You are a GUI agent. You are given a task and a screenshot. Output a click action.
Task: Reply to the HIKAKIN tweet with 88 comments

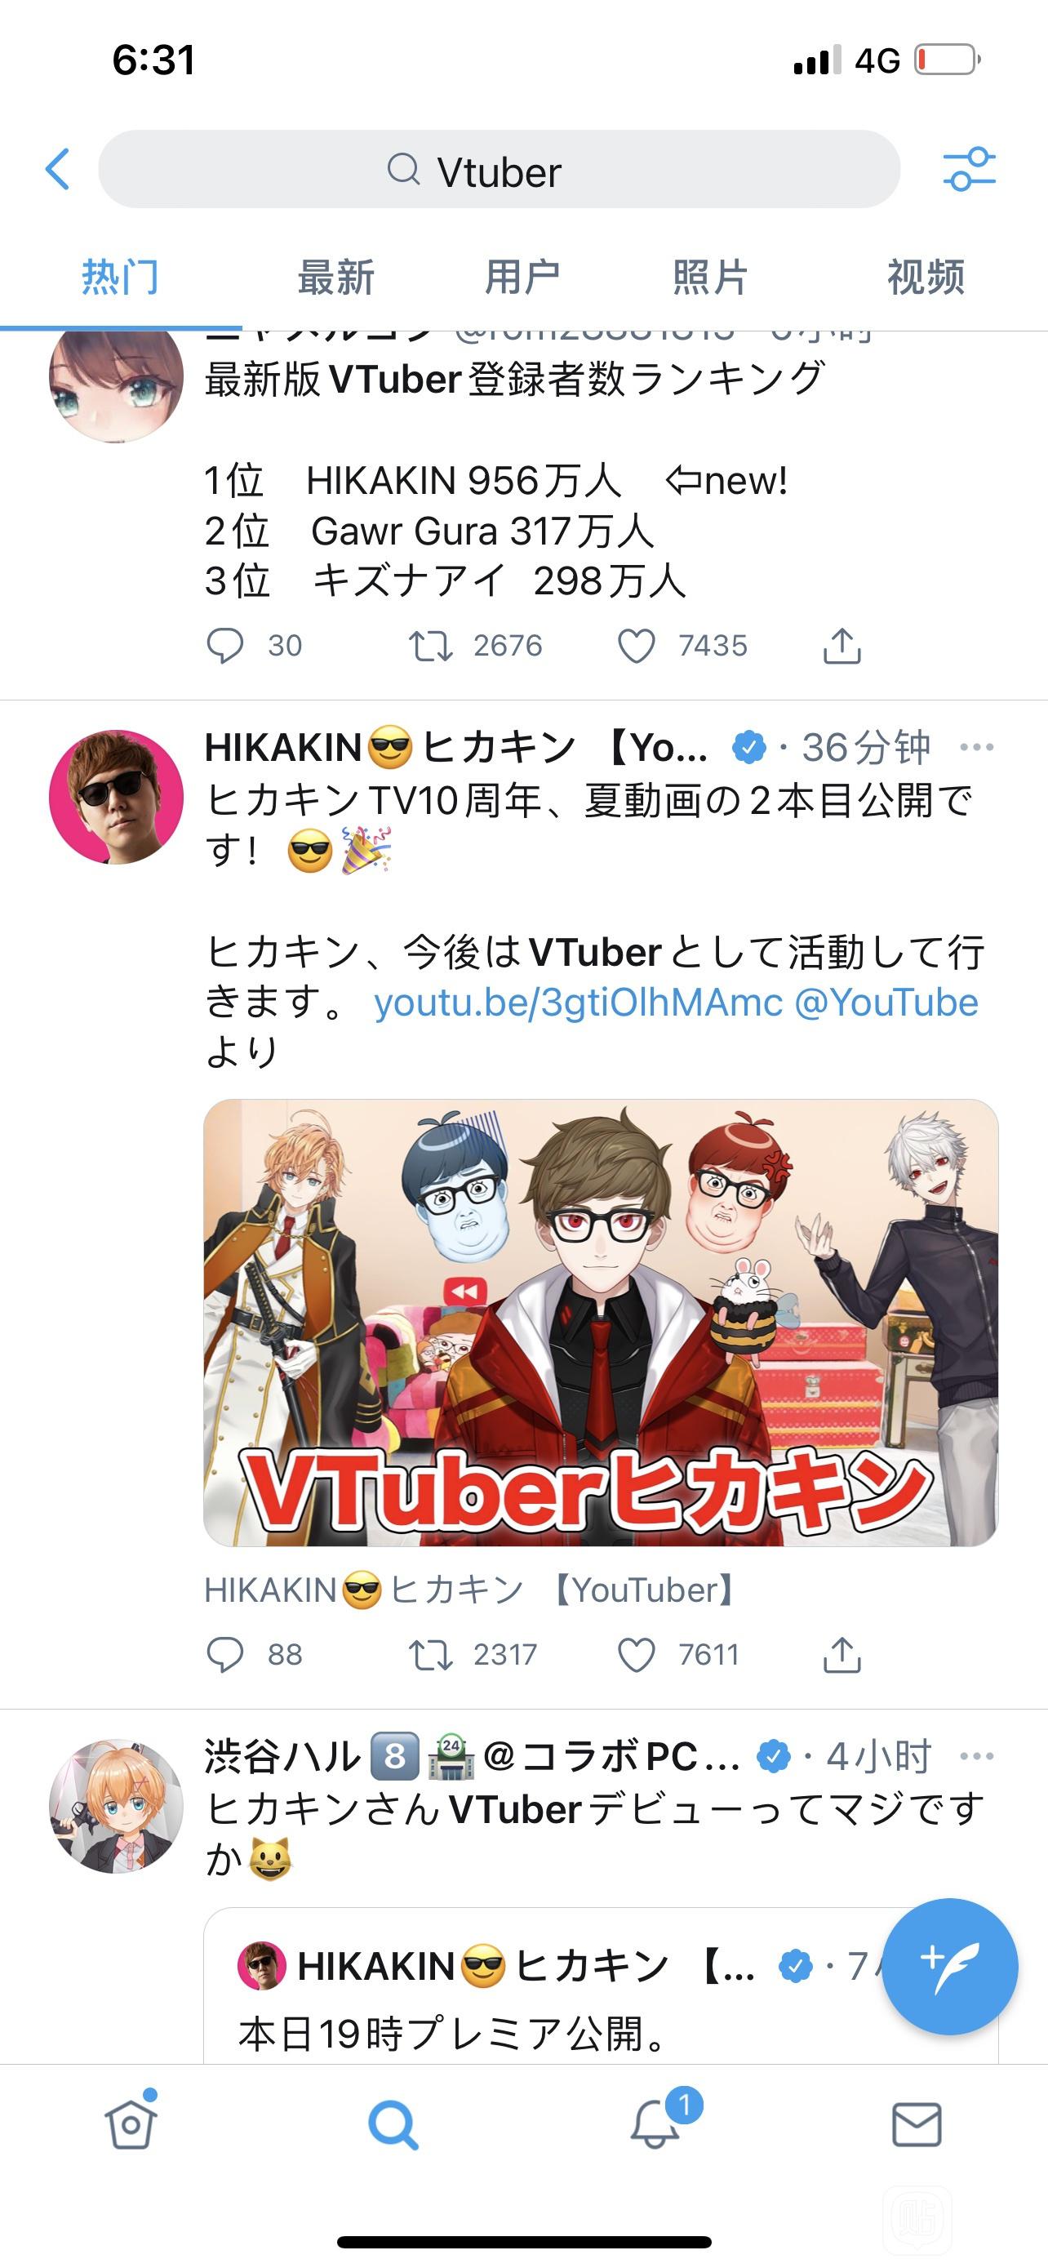pos(224,1655)
